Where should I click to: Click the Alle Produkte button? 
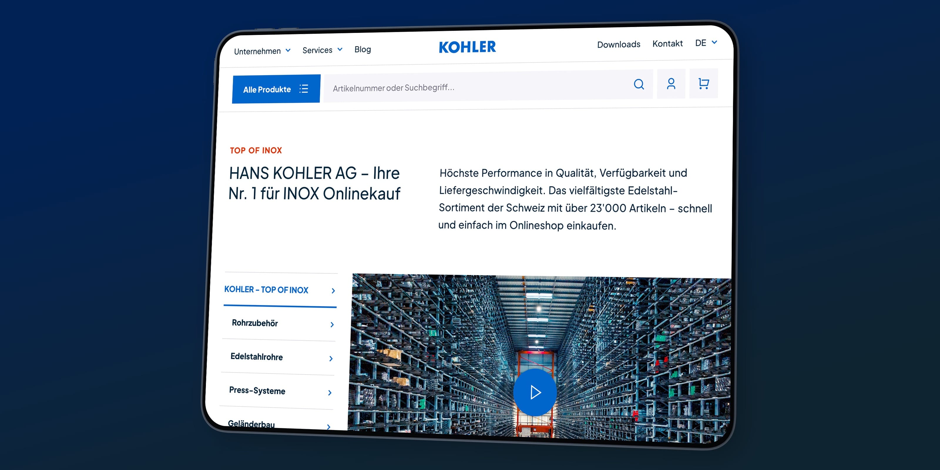[x=268, y=89]
